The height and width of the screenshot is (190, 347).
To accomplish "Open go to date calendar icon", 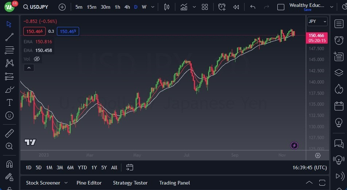I will [129, 167].
